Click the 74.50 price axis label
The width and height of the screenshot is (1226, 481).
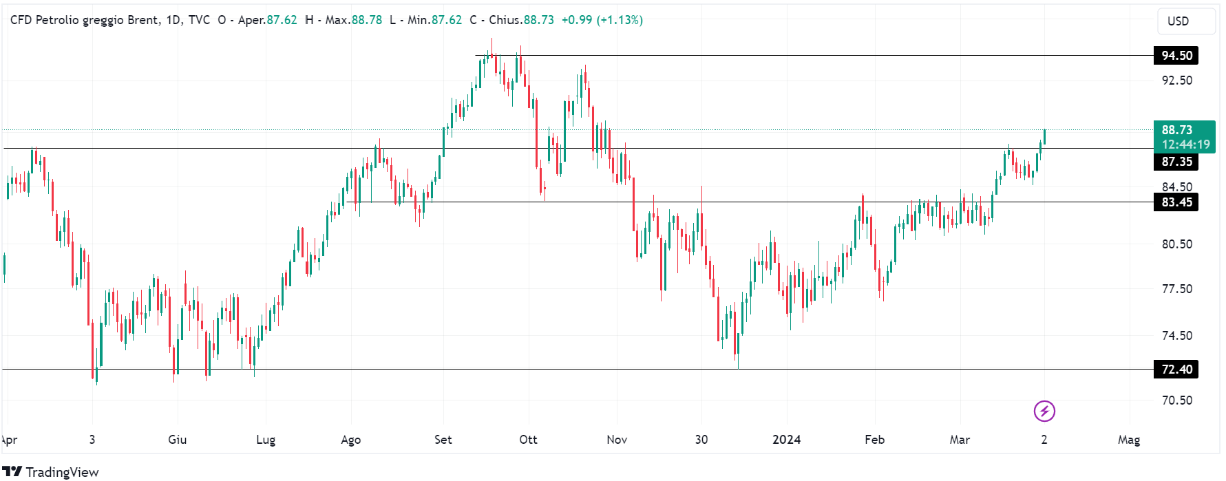[1177, 336]
